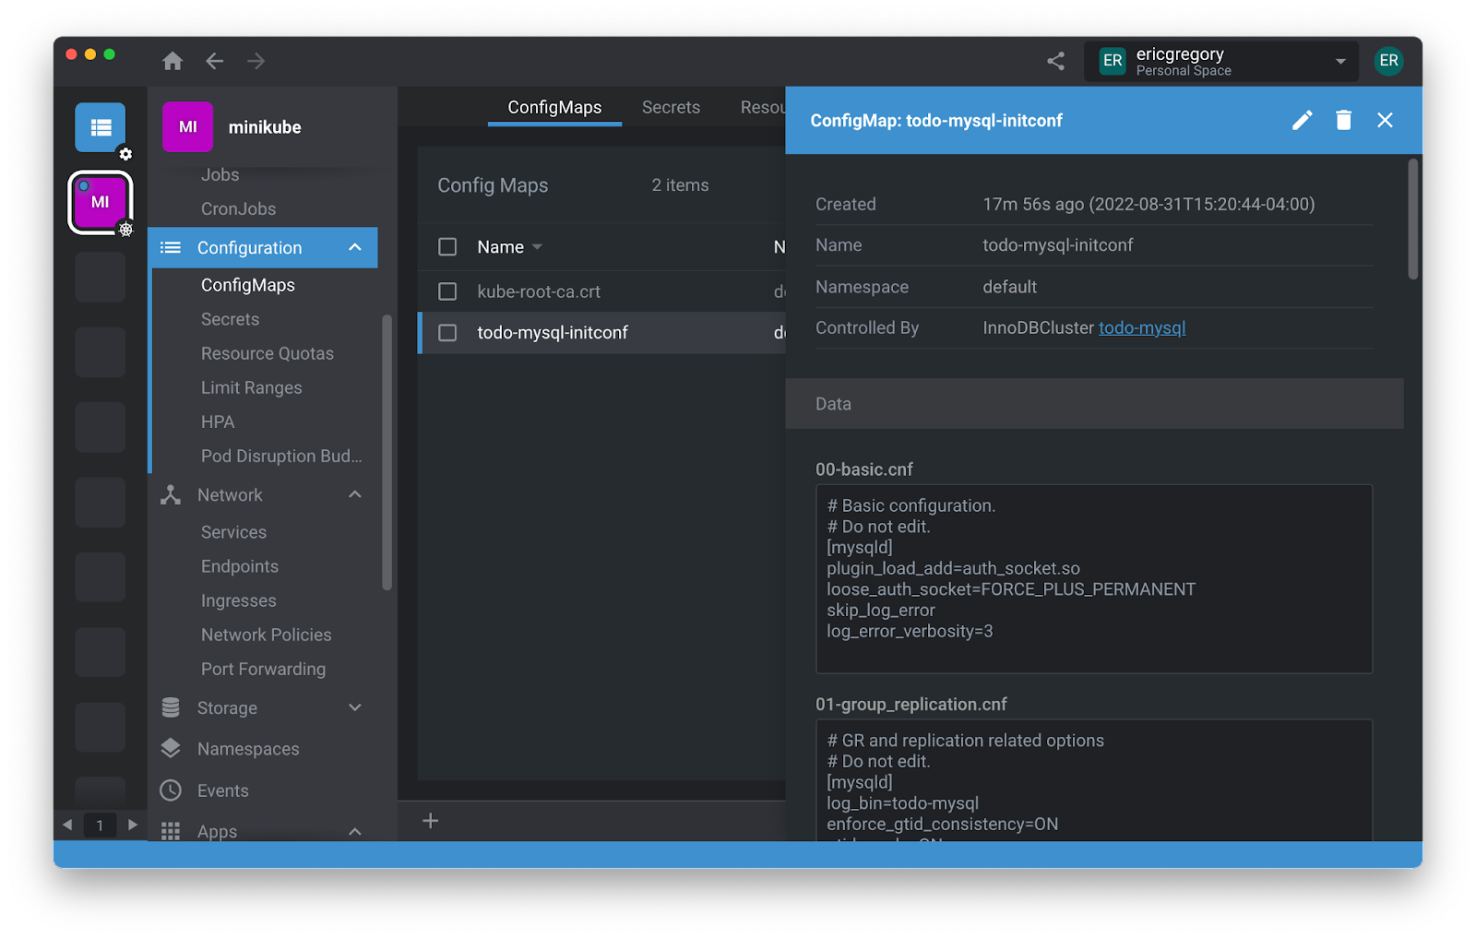Toggle the select-all checkbox in the header
This screenshot has height=938, width=1476.
click(x=447, y=247)
